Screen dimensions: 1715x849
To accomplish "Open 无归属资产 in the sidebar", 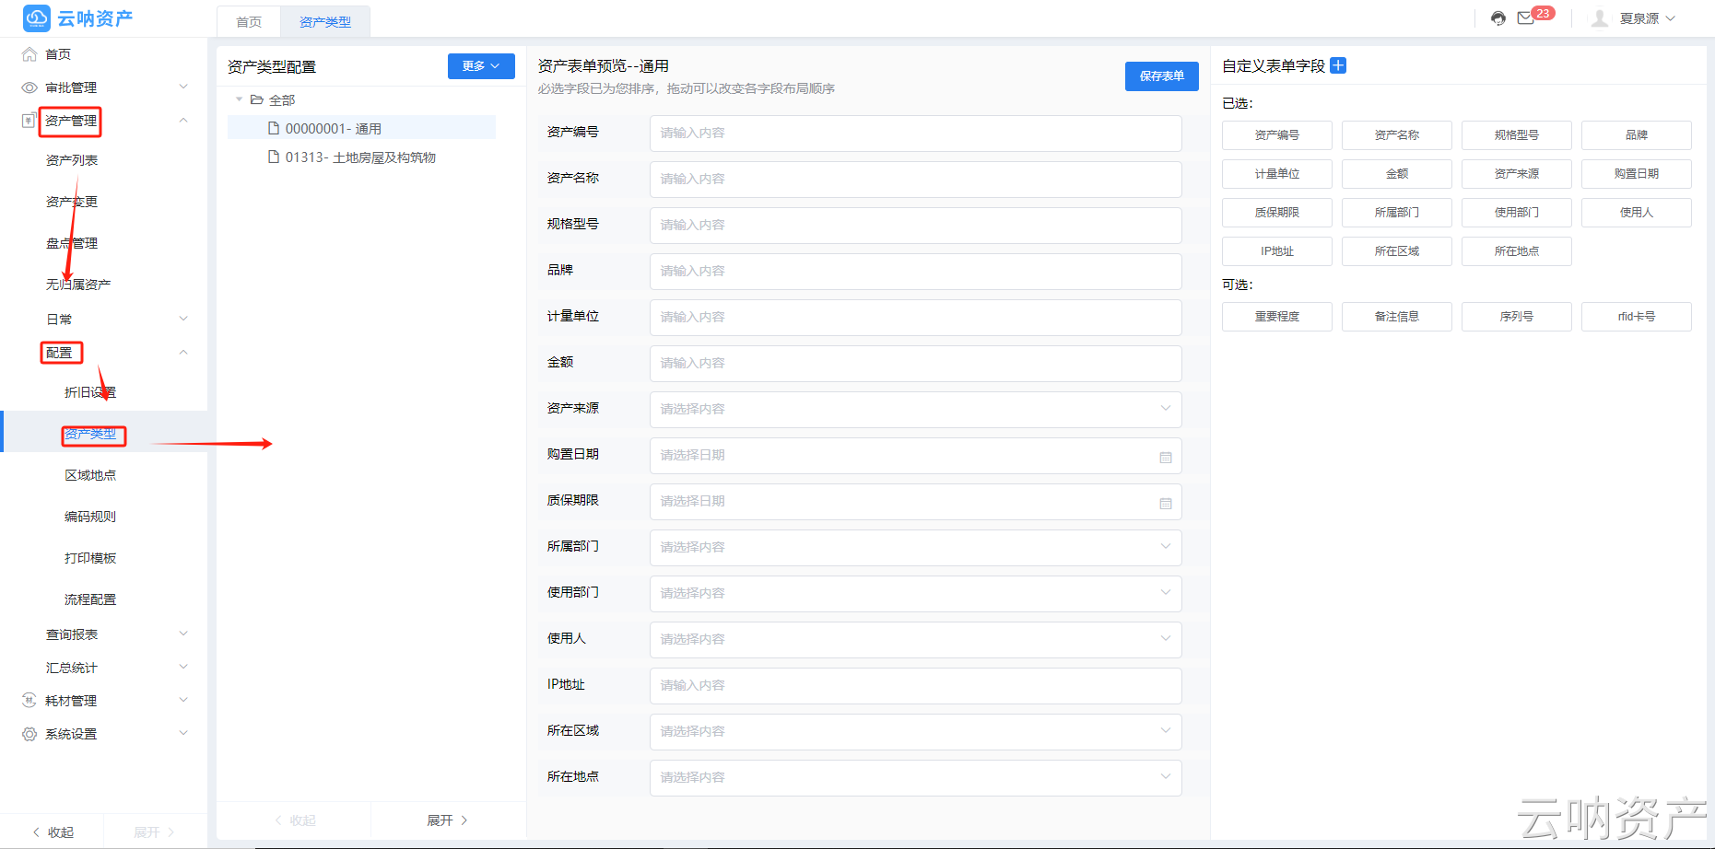I will [78, 285].
